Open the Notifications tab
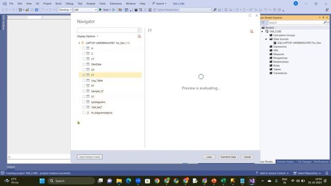Screen dimensions: 331x186 (x=321, y=162)
